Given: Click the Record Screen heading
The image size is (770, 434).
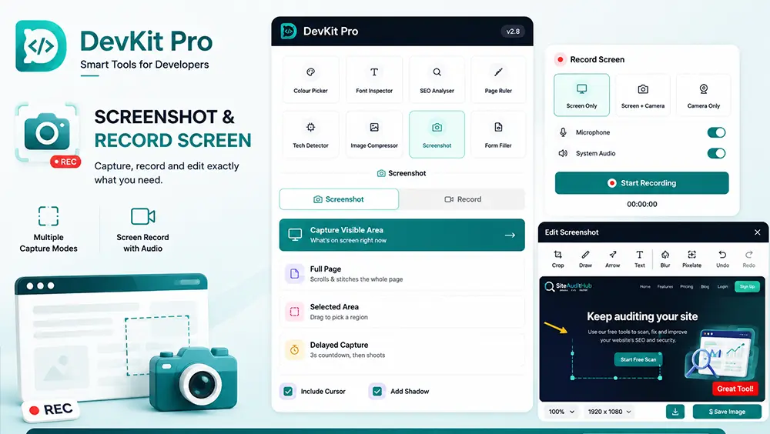Looking at the screenshot, I should [x=598, y=59].
